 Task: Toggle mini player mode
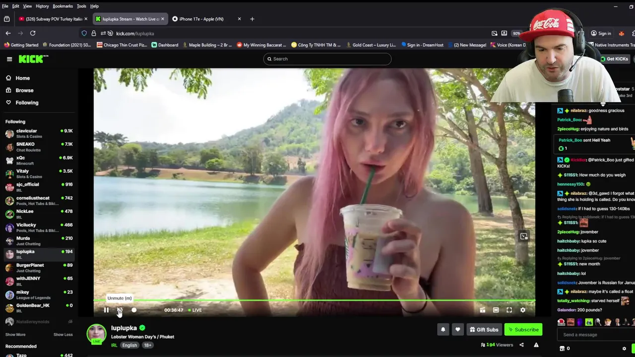pyautogui.click(x=482, y=310)
